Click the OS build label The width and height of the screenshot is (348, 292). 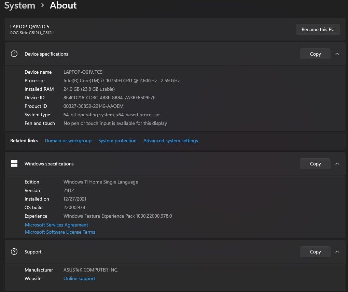pos(33,207)
